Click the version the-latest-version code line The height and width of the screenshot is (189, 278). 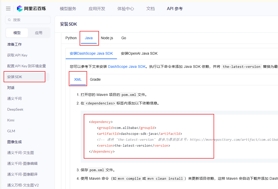tap(133, 145)
